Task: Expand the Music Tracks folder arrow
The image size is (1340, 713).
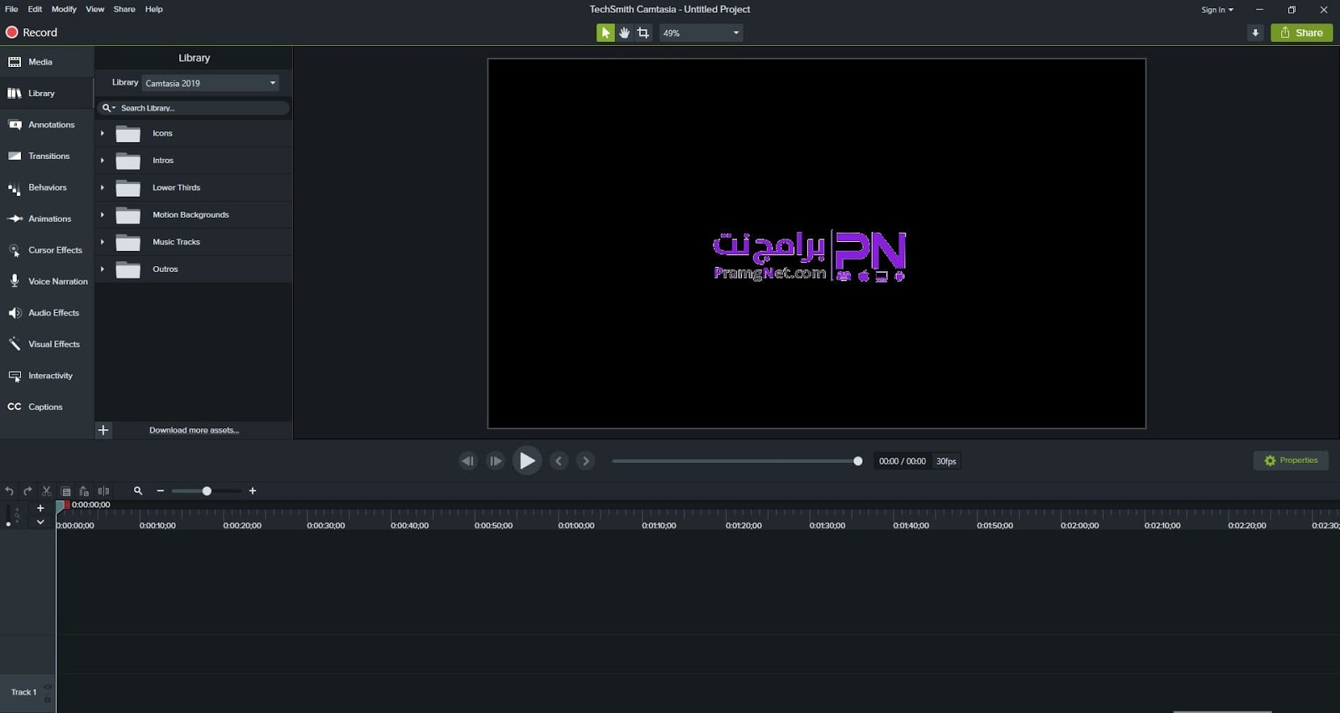Action: 102,242
